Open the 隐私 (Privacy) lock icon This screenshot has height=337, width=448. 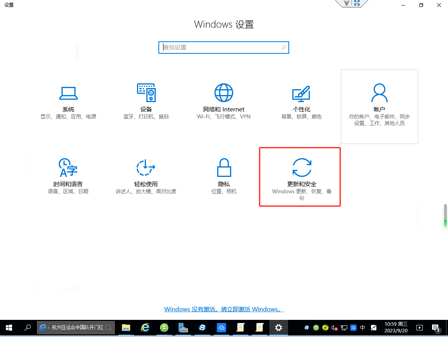pos(224,168)
